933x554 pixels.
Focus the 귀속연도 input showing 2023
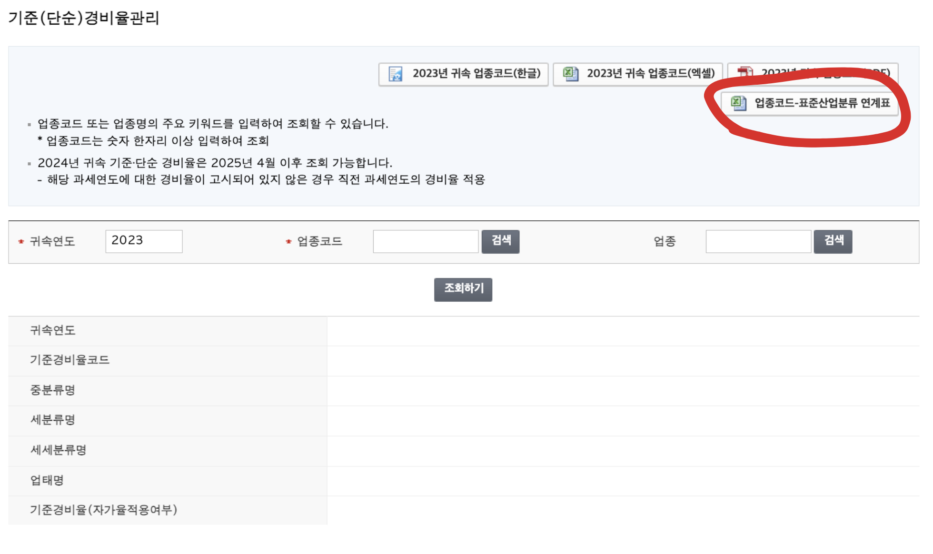144,241
